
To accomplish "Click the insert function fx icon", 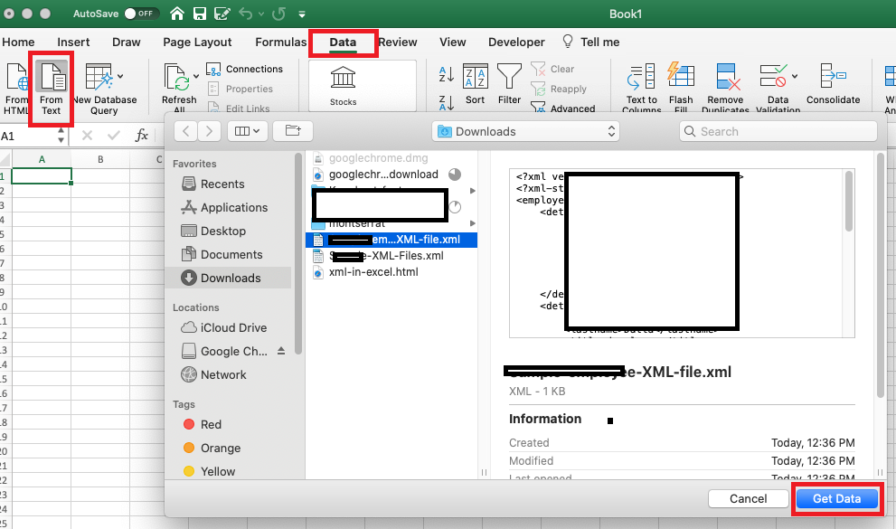I will point(141,136).
